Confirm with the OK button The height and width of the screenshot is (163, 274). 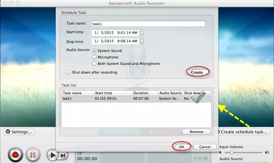182,147
